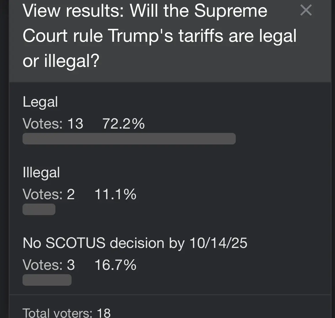Click the 'Votes: 13' count
335x318 pixels.
pyautogui.click(x=53, y=124)
